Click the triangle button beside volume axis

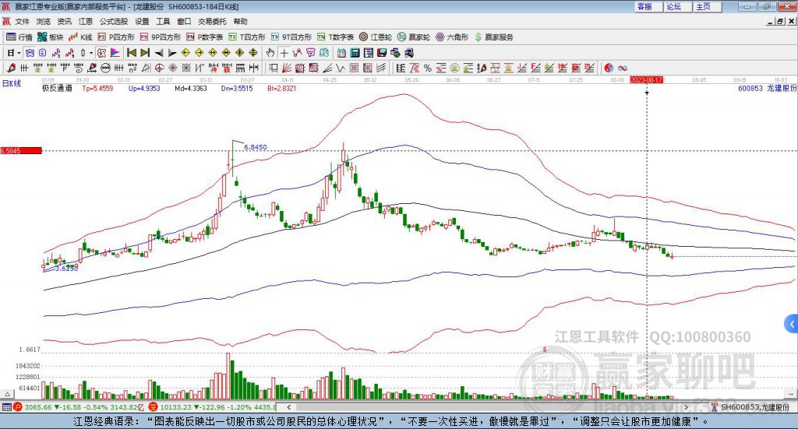[7, 394]
